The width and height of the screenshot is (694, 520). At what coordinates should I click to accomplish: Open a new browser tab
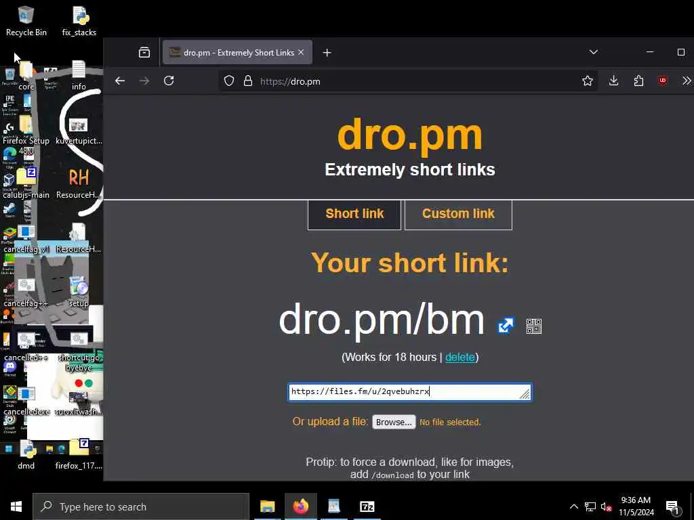327,53
